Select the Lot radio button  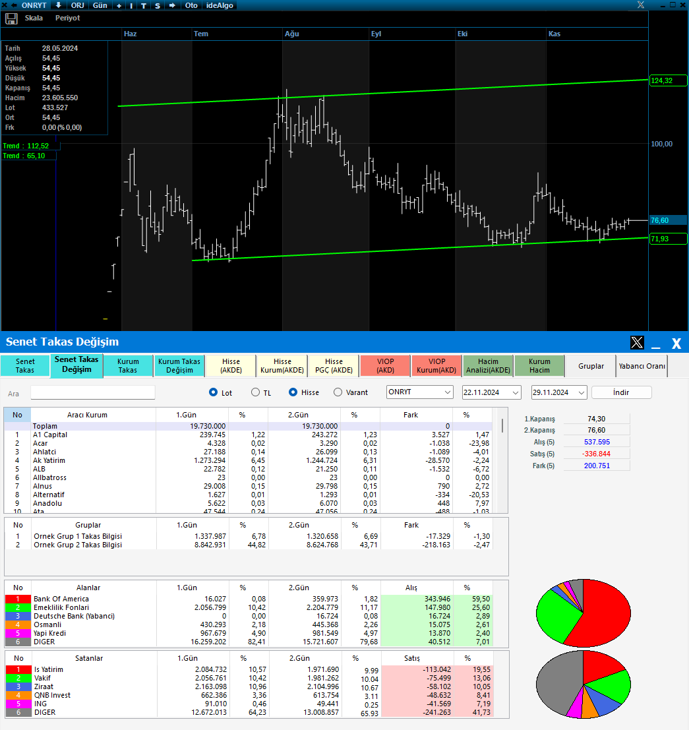click(213, 392)
